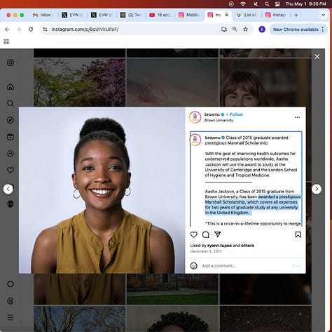Close the active Instagram tab

(x=226, y=15)
